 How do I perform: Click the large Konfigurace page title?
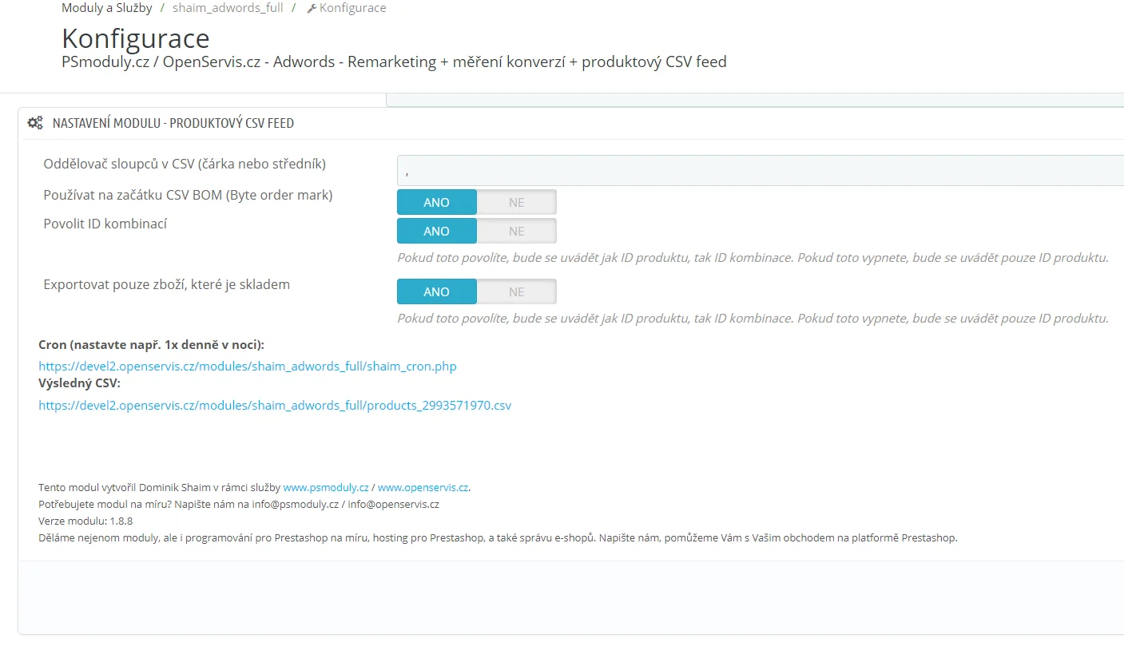click(135, 38)
